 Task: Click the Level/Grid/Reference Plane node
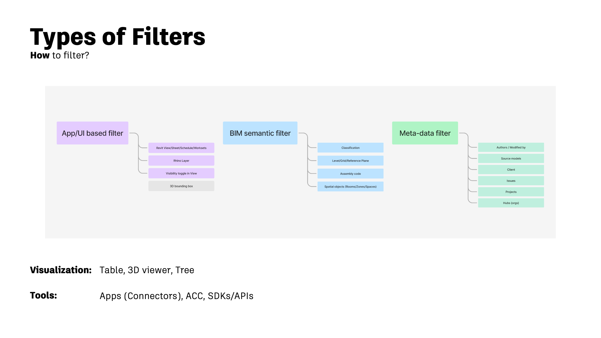350,161
